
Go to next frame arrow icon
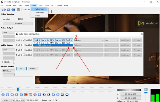[12, 95]
